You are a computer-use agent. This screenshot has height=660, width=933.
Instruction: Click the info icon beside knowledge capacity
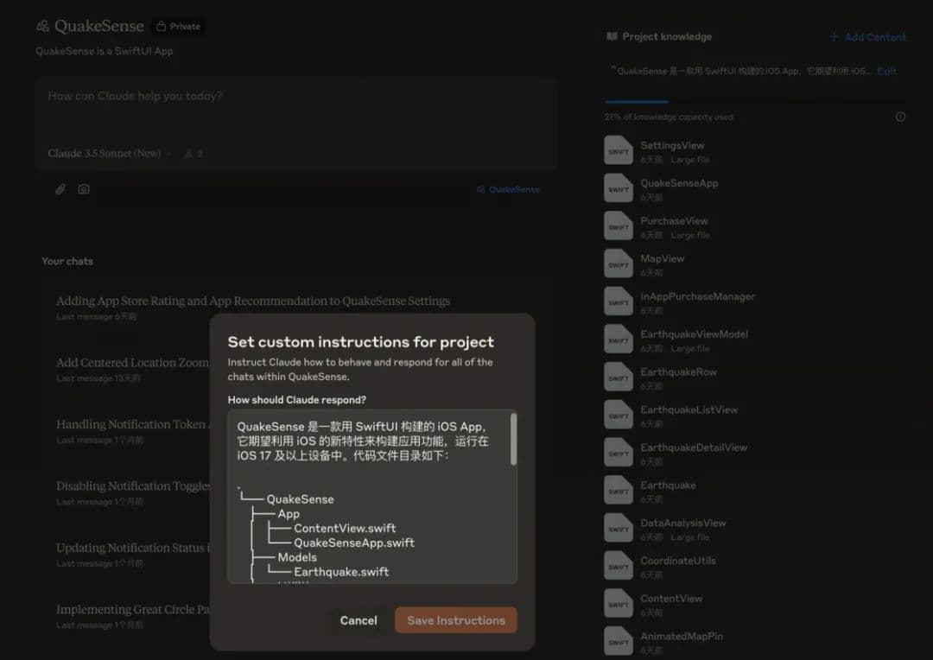pos(900,117)
